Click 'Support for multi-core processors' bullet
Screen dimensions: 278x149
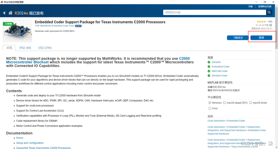(35, 106)
